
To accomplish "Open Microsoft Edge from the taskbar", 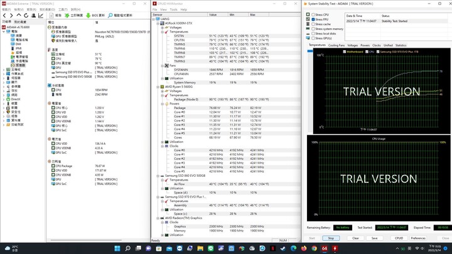I will coord(293,248).
